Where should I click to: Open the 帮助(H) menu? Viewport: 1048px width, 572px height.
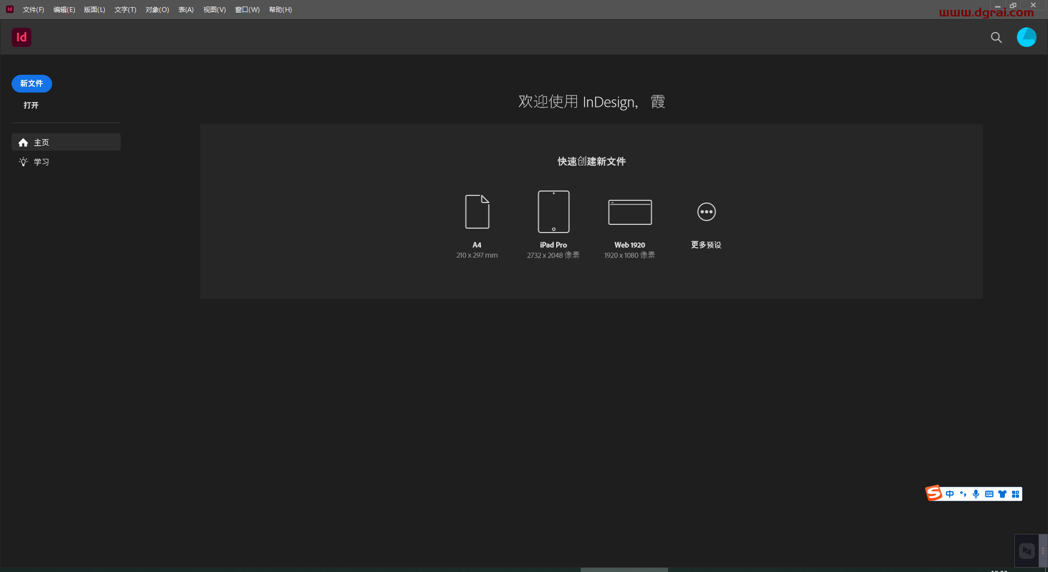point(280,9)
